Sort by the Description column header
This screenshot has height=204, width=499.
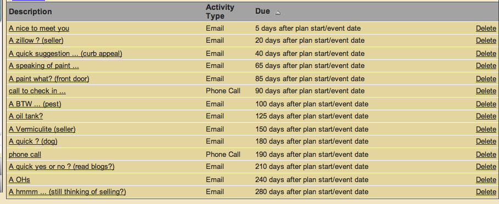(30, 12)
